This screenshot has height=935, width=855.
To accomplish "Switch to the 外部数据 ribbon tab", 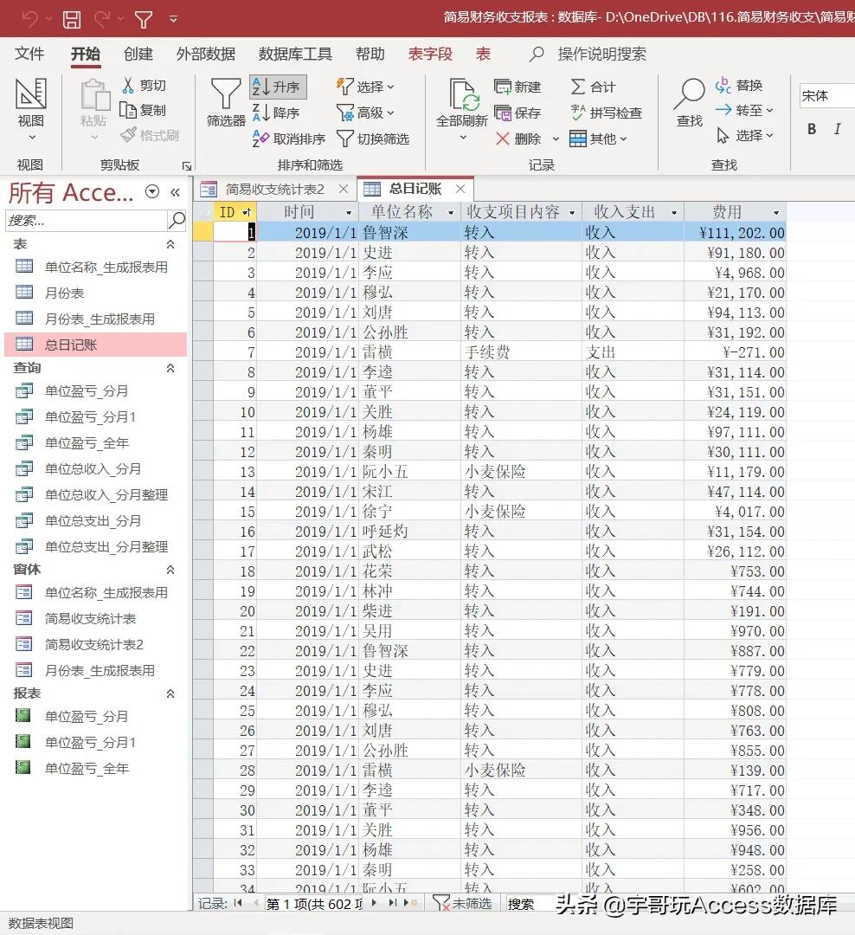I will pyautogui.click(x=206, y=54).
